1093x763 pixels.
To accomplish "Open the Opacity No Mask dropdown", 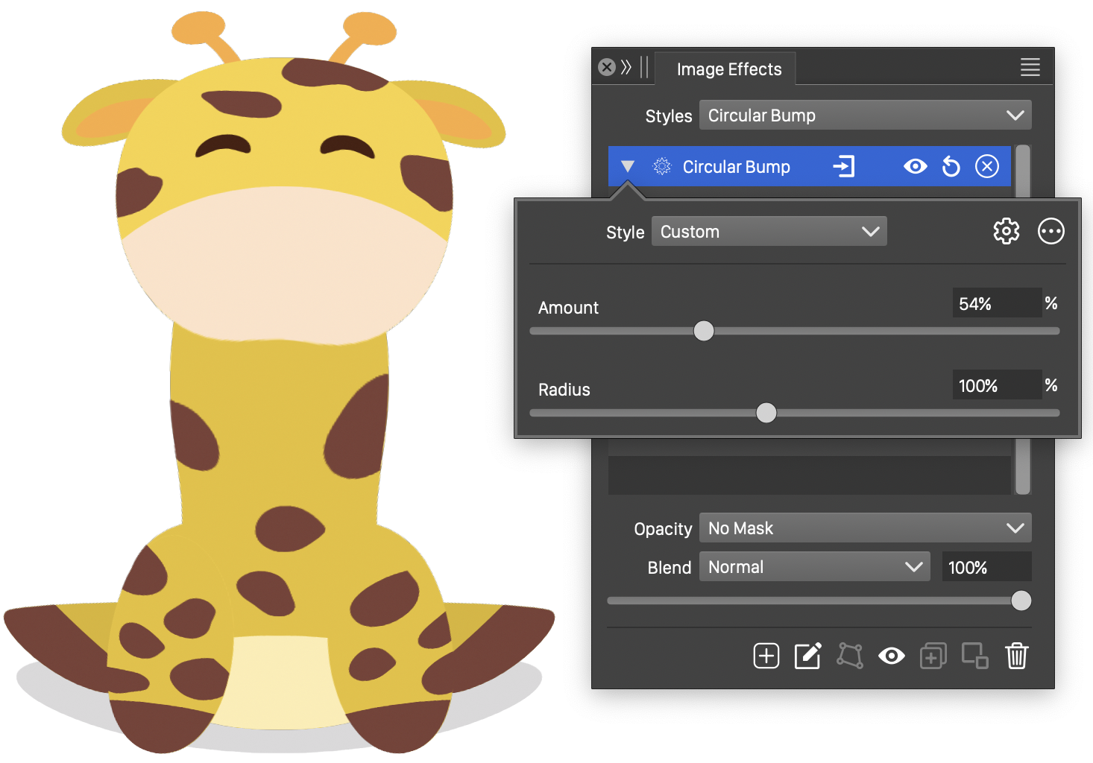I will point(865,528).
